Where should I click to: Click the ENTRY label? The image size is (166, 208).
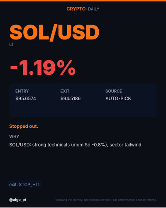22,91
